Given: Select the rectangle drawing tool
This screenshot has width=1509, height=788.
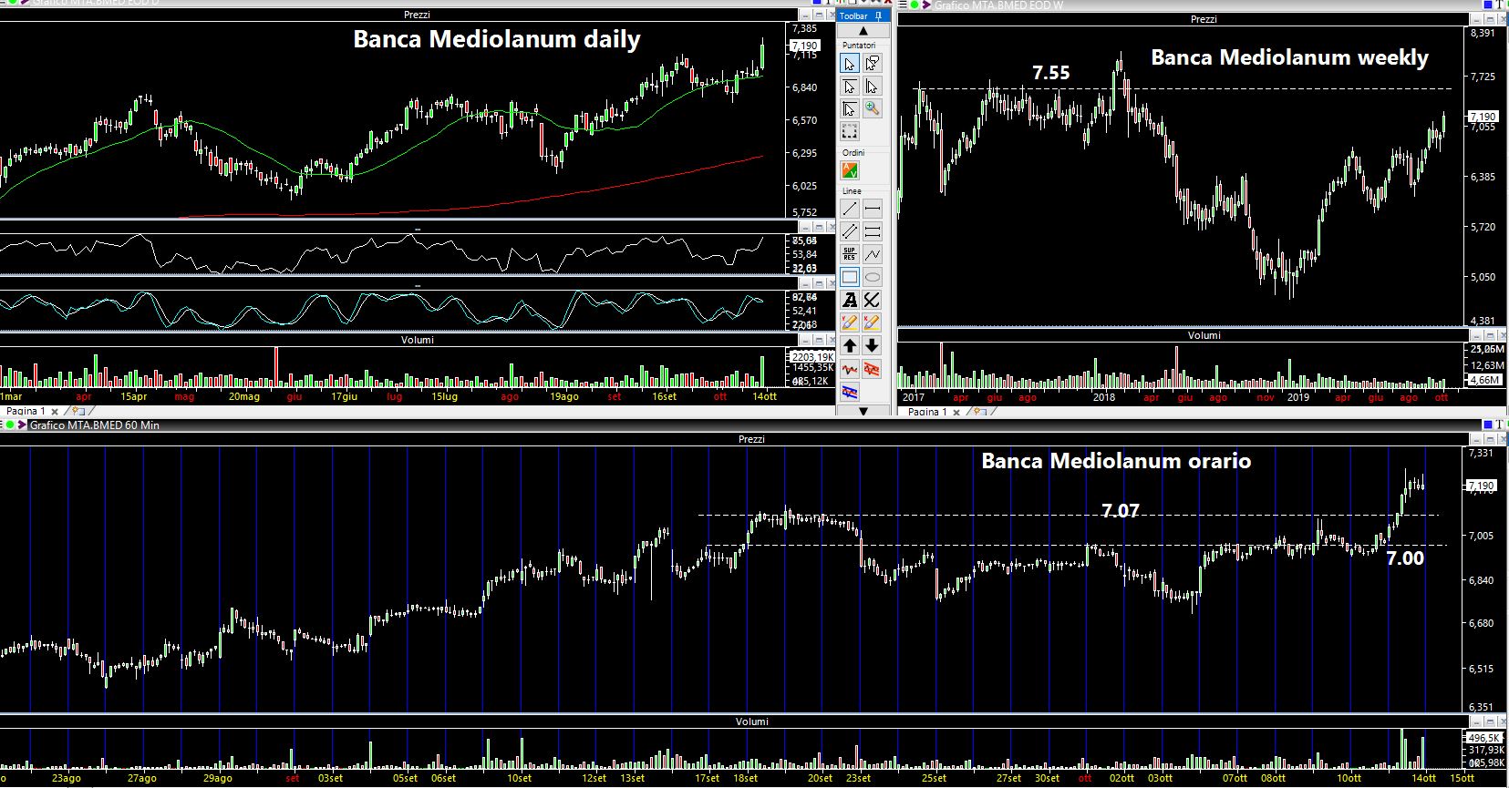Looking at the screenshot, I should [850, 277].
